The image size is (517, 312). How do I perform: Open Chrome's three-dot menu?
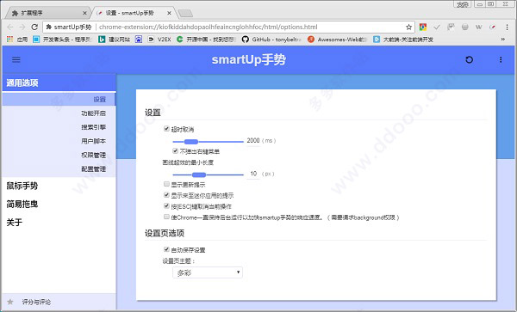[x=508, y=27]
